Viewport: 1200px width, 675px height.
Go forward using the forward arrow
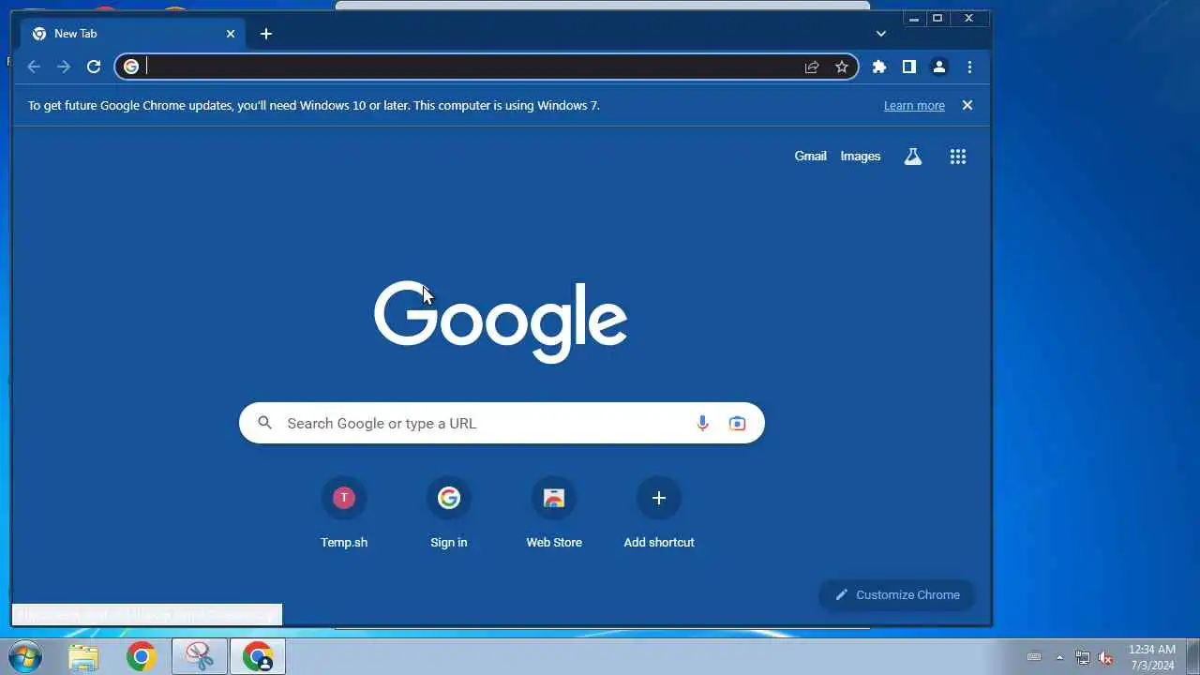click(x=64, y=67)
